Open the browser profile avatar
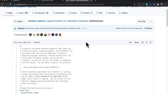This screenshot has height=94, width=168. tap(162, 4)
